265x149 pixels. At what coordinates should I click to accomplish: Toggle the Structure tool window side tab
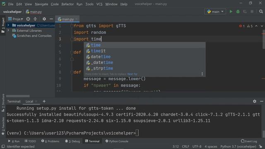click(x=3, y=103)
